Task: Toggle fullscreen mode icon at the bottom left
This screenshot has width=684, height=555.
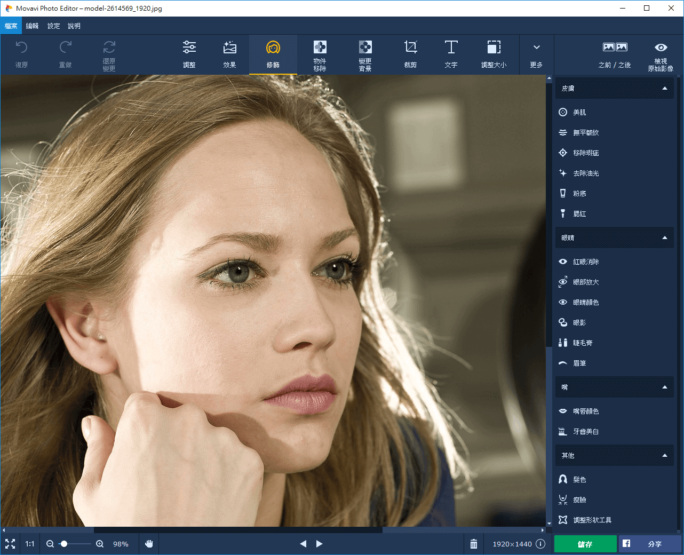Action: pyautogui.click(x=10, y=544)
